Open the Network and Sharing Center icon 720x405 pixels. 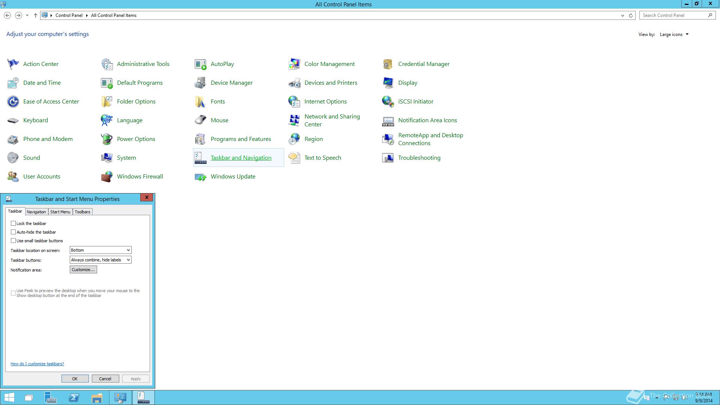tap(294, 120)
